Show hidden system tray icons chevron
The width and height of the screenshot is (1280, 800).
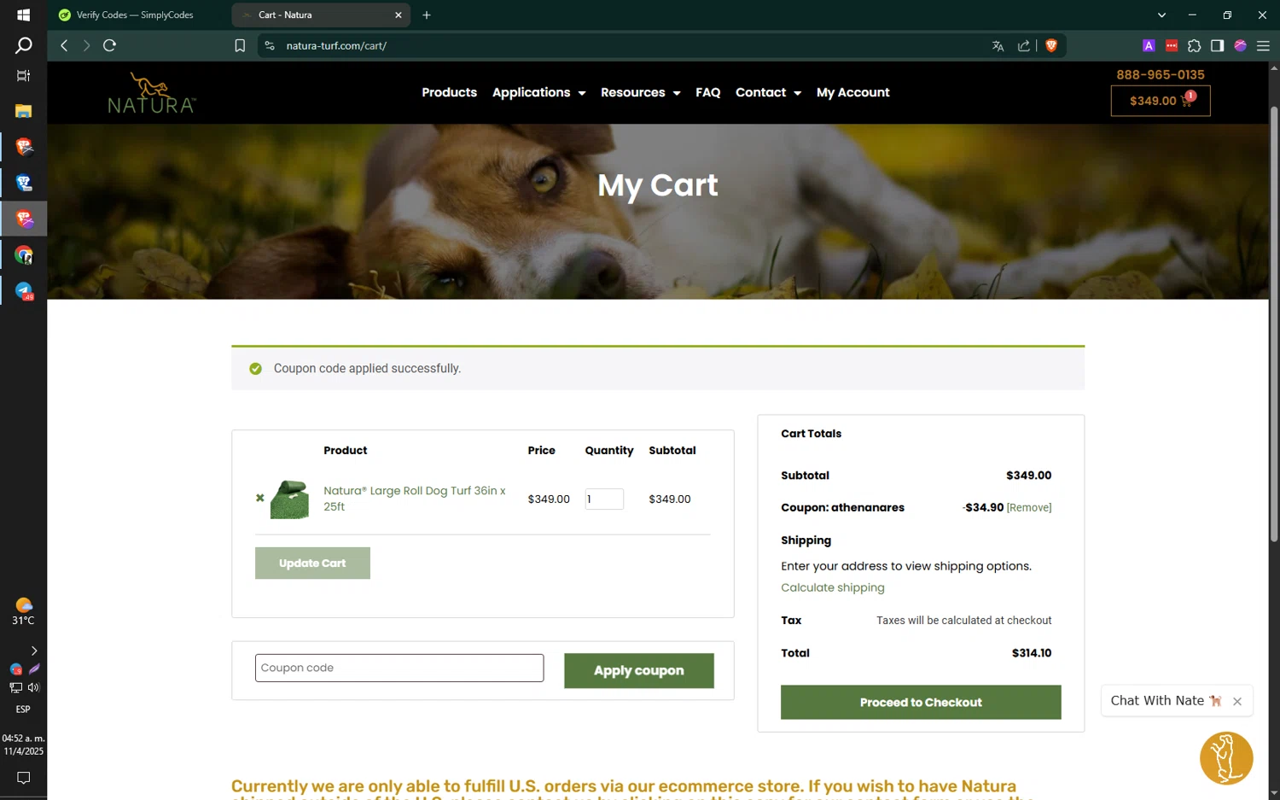click(33, 651)
